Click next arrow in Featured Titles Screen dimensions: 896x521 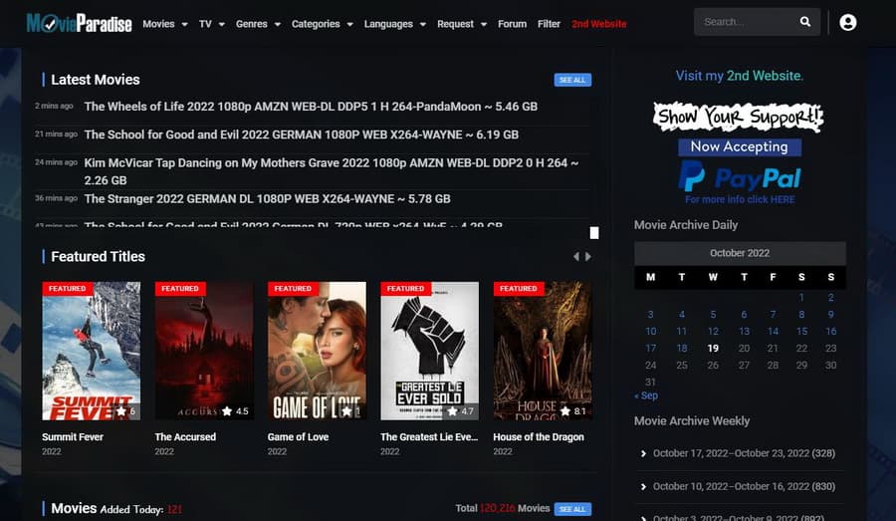[x=588, y=257]
